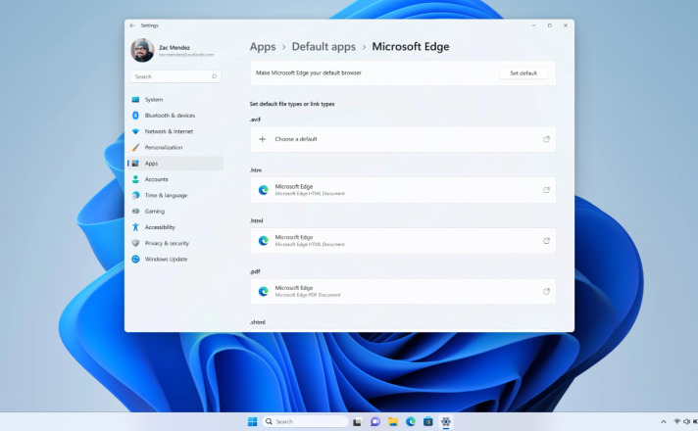Change default app for .html
The image size is (698, 431).
click(x=403, y=241)
